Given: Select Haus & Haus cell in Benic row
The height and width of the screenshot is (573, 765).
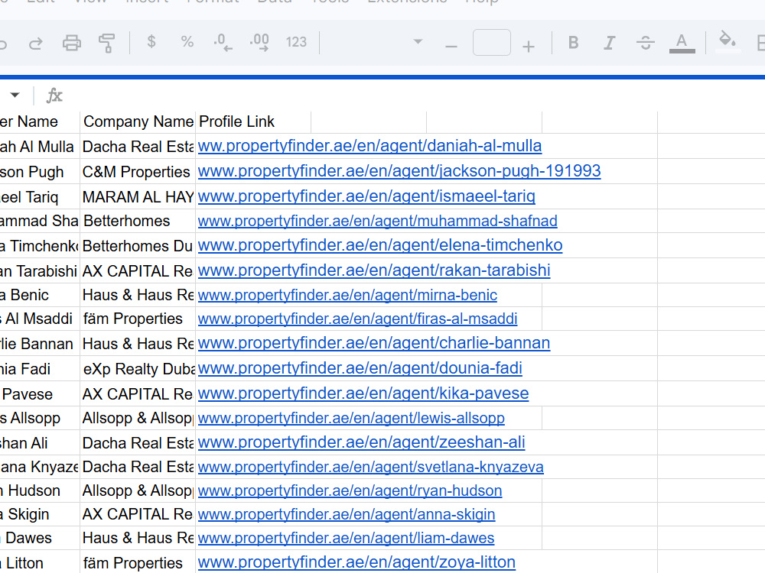Looking at the screenshot, I should tap(138, 295).
